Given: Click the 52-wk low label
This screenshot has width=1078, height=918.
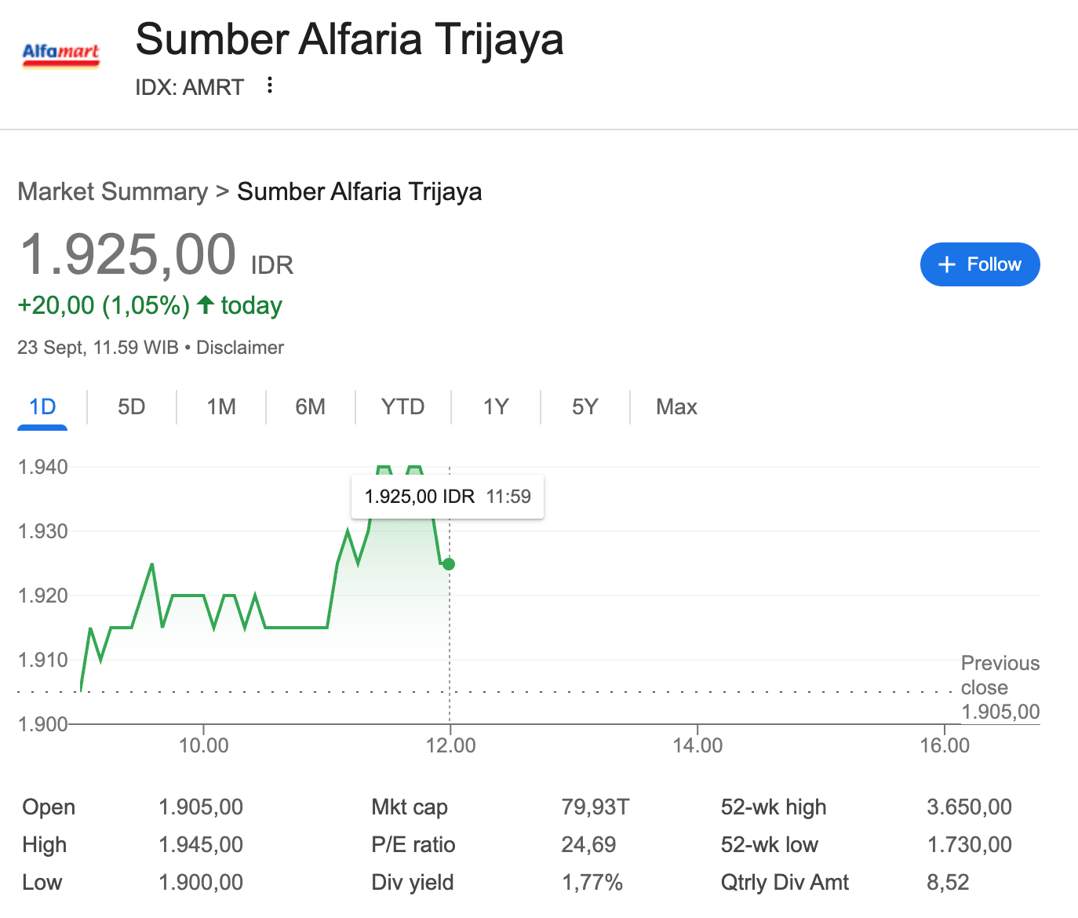Looking at the screenshot, I should coord(770,844).
